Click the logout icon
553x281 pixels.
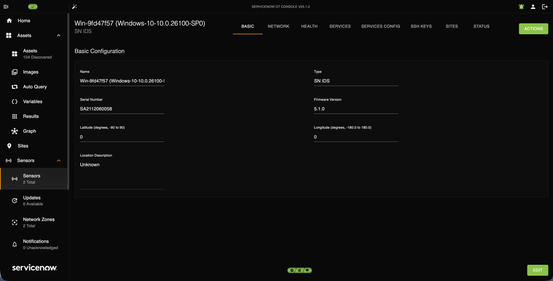click(545, 7)
